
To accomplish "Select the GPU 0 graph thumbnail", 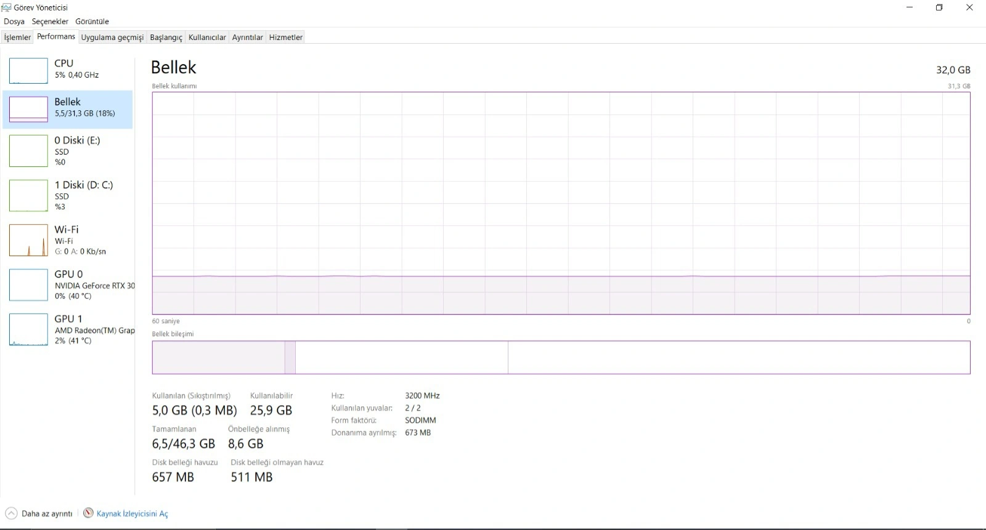I will 28,284.
